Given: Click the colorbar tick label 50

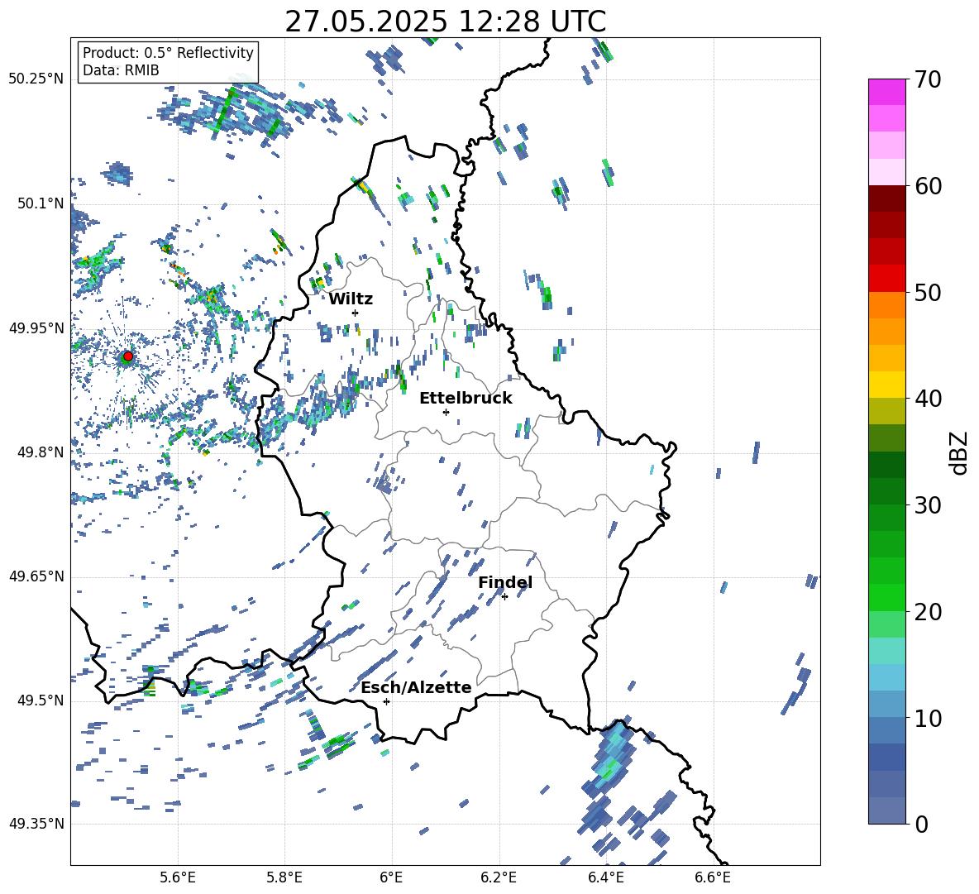Looking at the screenshot, I should (928, 292).
